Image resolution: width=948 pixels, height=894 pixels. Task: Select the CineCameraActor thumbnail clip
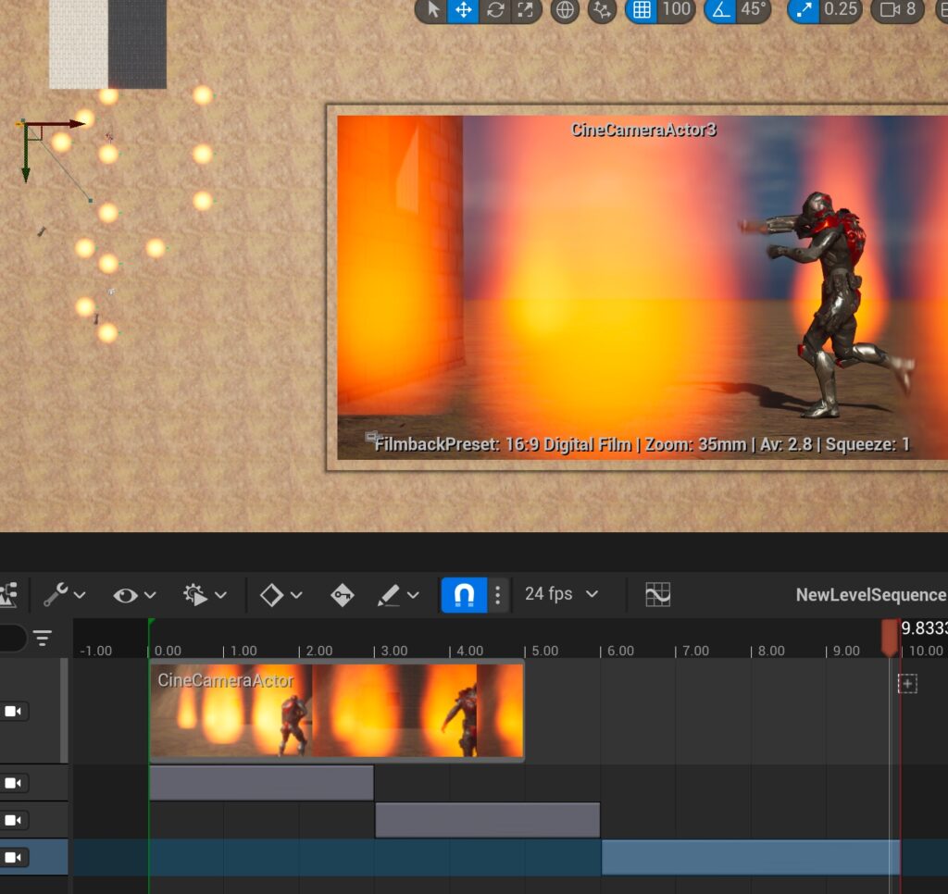[x=336, y=710]
